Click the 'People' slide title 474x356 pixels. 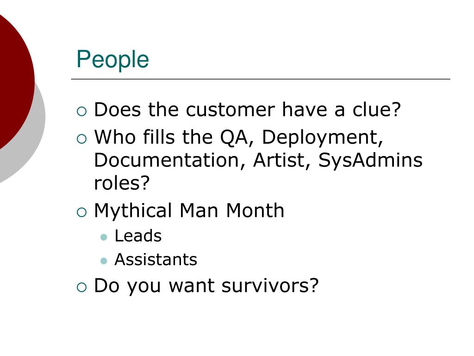point(112,60)
